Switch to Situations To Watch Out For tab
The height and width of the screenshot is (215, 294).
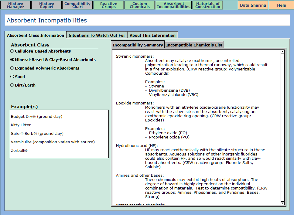(97, 35)
